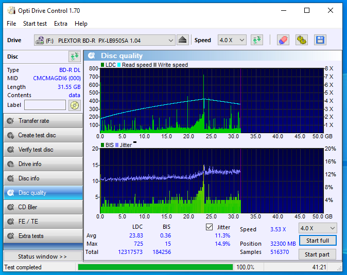Screen dimensions: 347x275
Task: Click the Extra tests sidebar icon
Action: coord(10,236)
